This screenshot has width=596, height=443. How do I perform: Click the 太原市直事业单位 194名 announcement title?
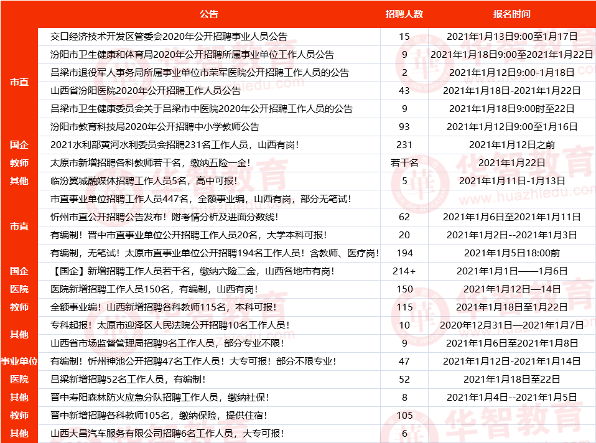point(215,253)
